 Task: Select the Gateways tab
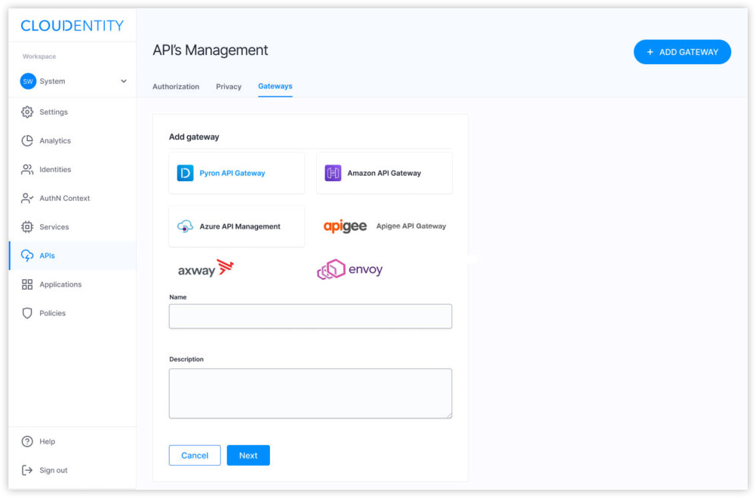pyautogui.click(x=275, y=86)
